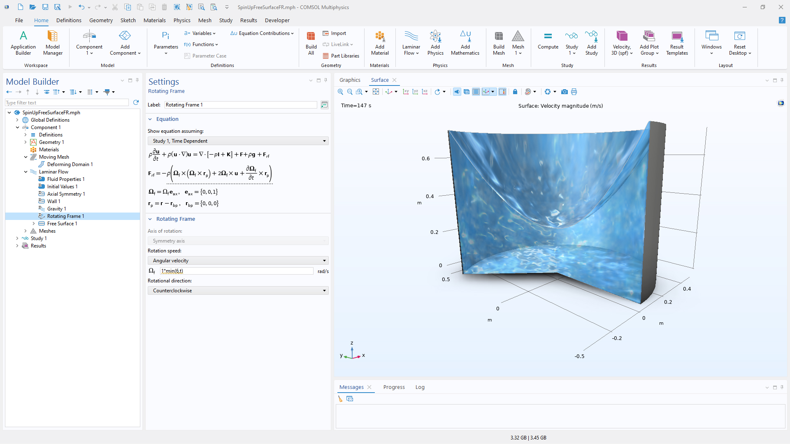The height and width of the screenshot is (444, 790).
Task: Open the Show equation assuming dropdown
Action: point(238,141)
